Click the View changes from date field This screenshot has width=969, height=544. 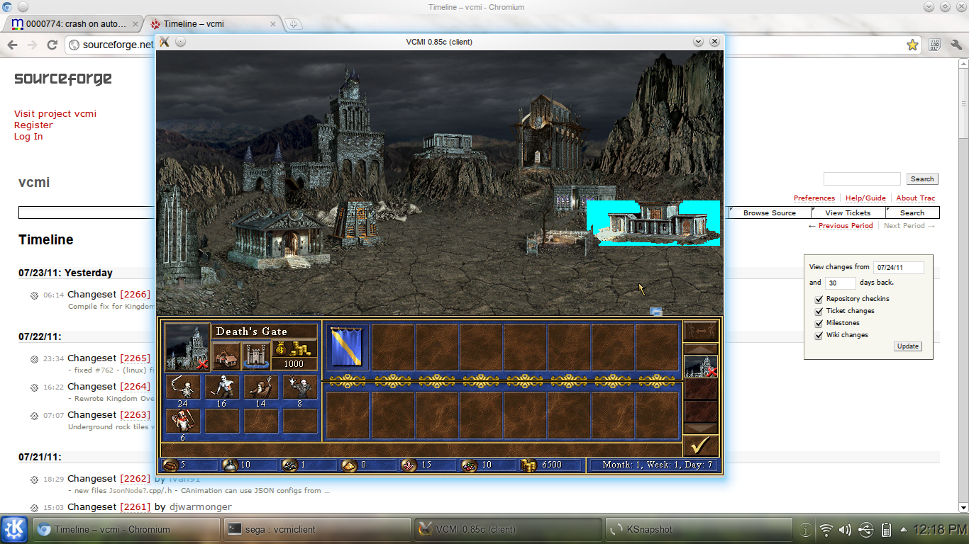898,268
